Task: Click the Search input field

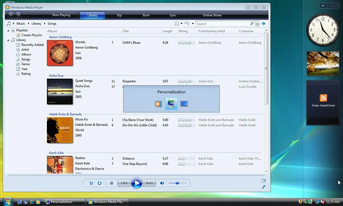Action: pos(222,24)
